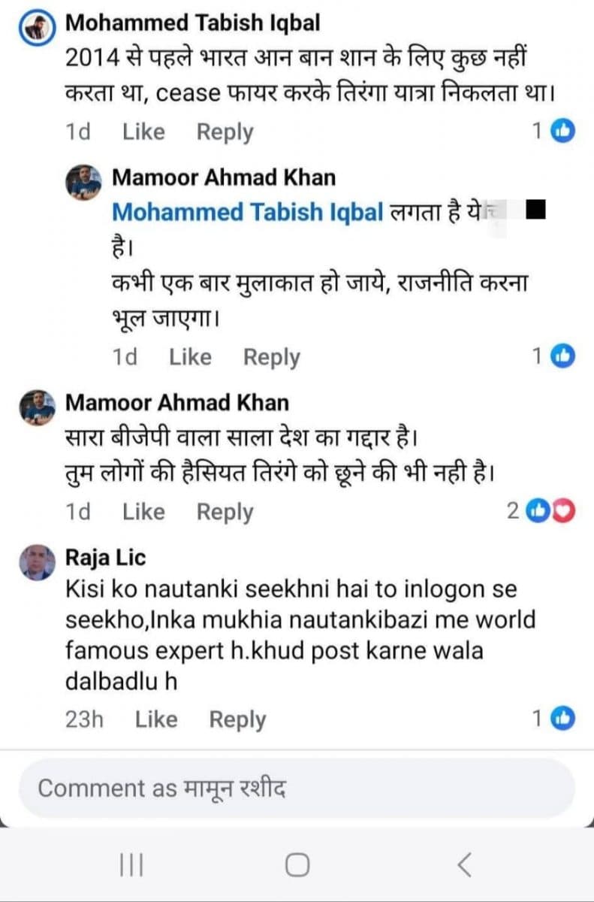Open Mamoor Ahmad Khan's name on nested reply
This screenshot has height=902, width=594.
[x=223, y=178]
